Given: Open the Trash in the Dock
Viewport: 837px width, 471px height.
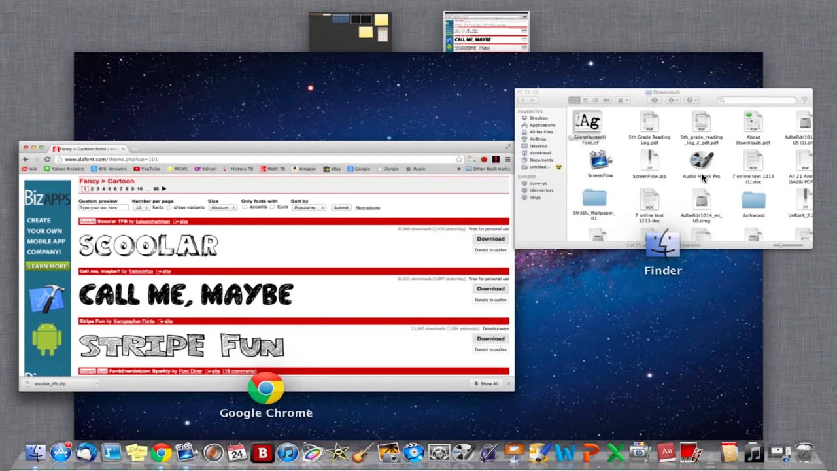Looking at the screenshot, I should click(804, 452).
